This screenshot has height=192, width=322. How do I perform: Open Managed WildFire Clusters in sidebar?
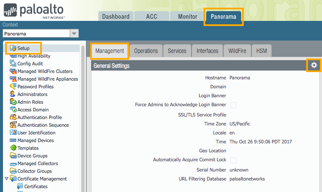(45, 71)
